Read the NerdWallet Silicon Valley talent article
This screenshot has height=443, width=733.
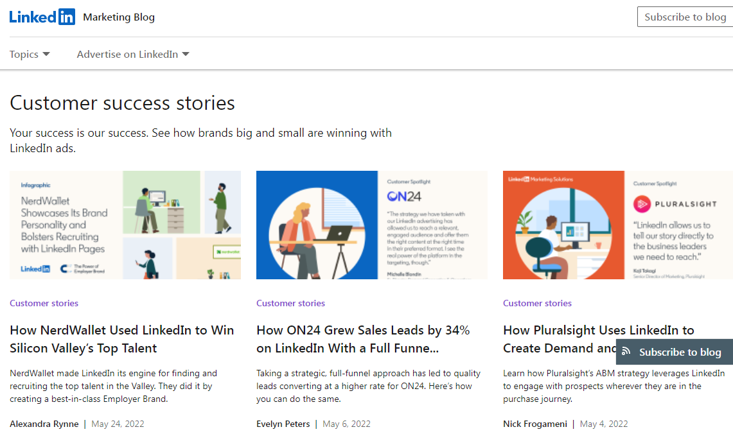point(122,339)
